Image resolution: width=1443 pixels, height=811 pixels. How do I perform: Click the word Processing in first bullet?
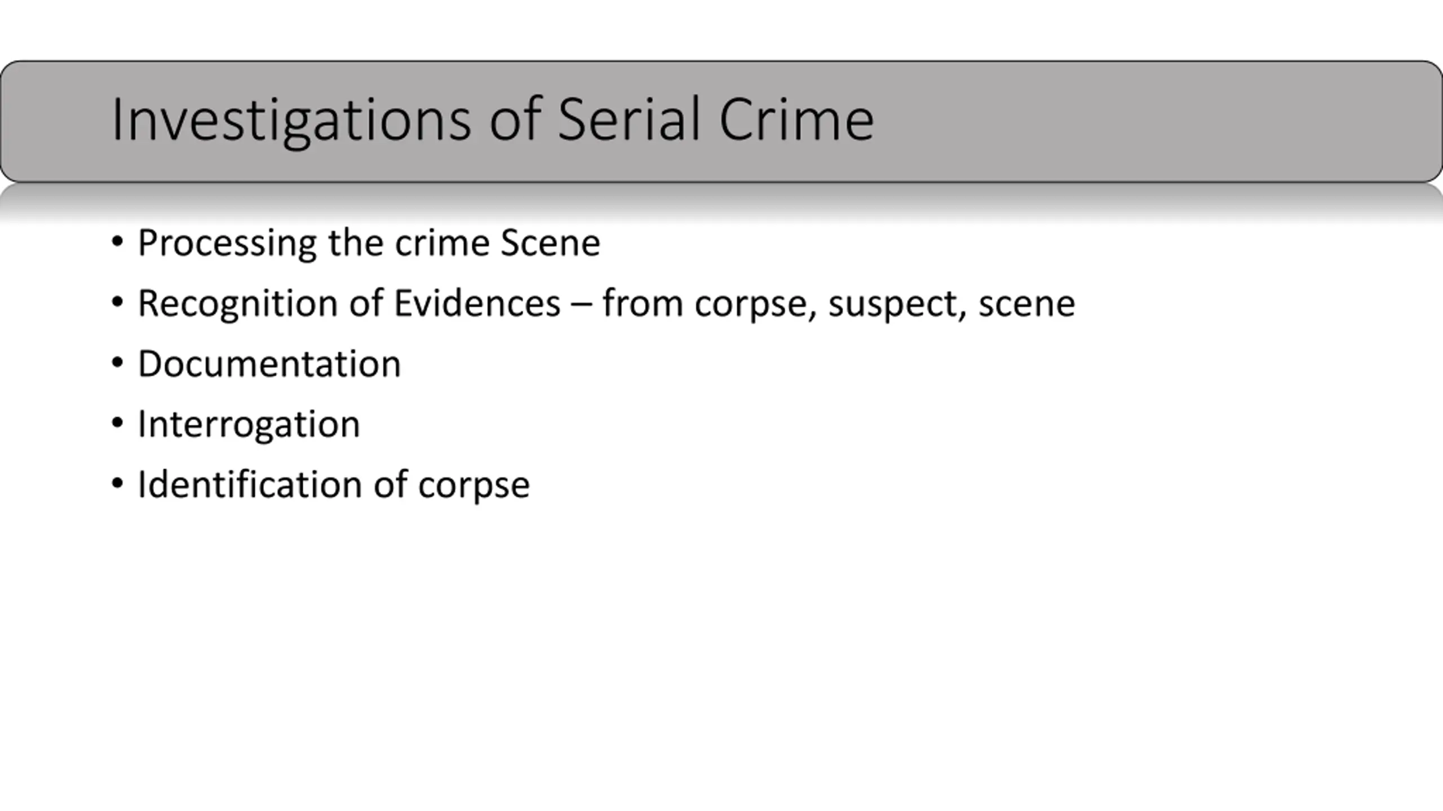pos(227,243)
